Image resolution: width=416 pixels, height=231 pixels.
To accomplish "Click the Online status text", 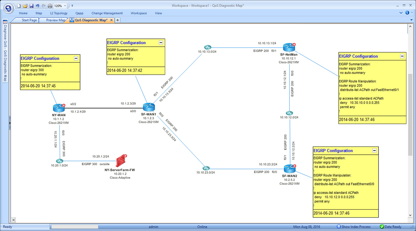I will [202, 227].
